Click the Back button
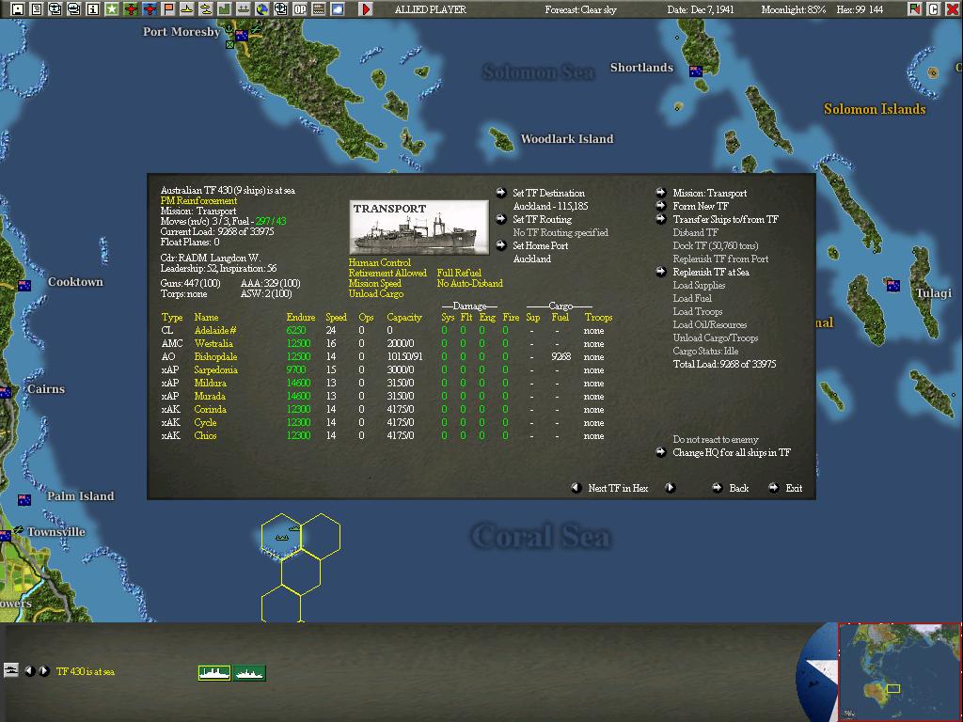963x722 pixels. [x=738, y=488]
